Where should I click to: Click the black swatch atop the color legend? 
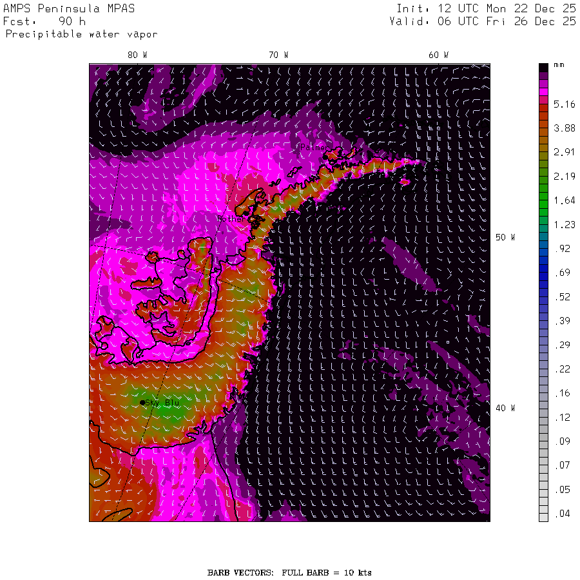tap(543, 66)
